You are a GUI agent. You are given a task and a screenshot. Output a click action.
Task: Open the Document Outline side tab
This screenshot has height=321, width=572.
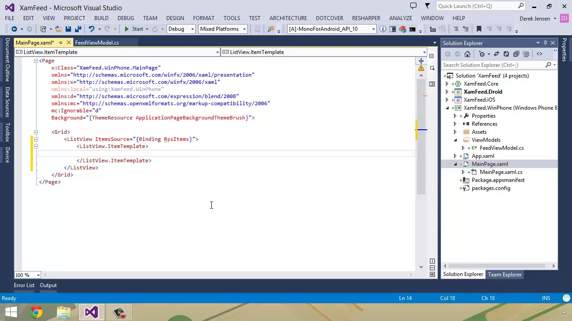pos(7,60)
